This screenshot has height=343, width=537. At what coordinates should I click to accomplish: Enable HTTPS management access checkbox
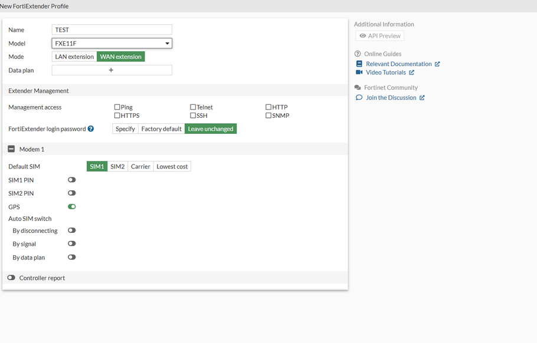117,116
